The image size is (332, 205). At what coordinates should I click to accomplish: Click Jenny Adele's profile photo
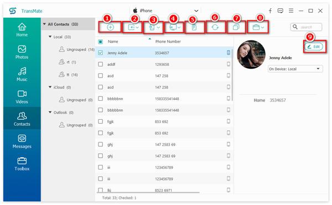point(251,54)
